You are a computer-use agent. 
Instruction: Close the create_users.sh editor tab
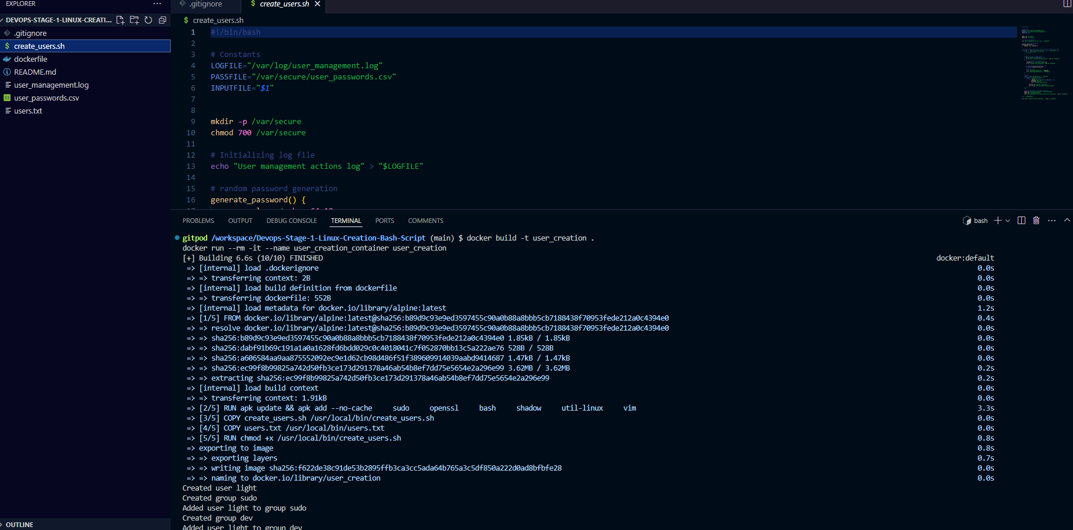317,4
